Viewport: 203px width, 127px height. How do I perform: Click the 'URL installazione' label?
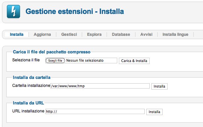tap(28, 111)
